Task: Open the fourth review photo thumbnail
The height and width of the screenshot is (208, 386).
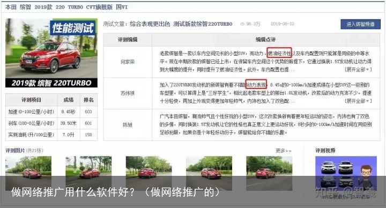Action: 209,173
